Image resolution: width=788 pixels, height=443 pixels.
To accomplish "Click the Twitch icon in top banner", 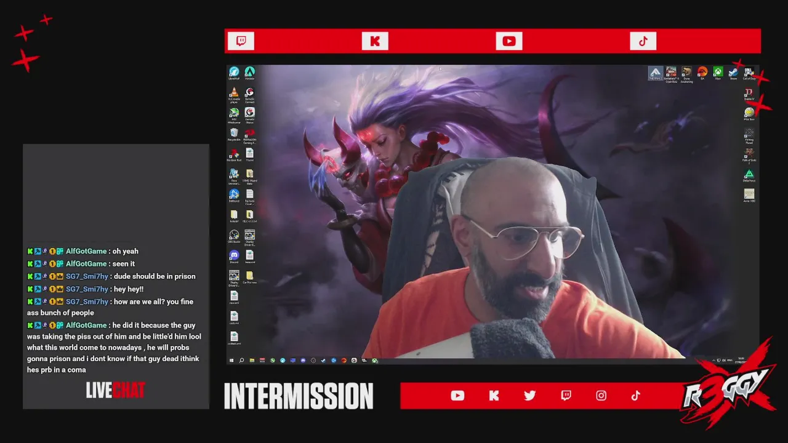I will coord(241,41).
